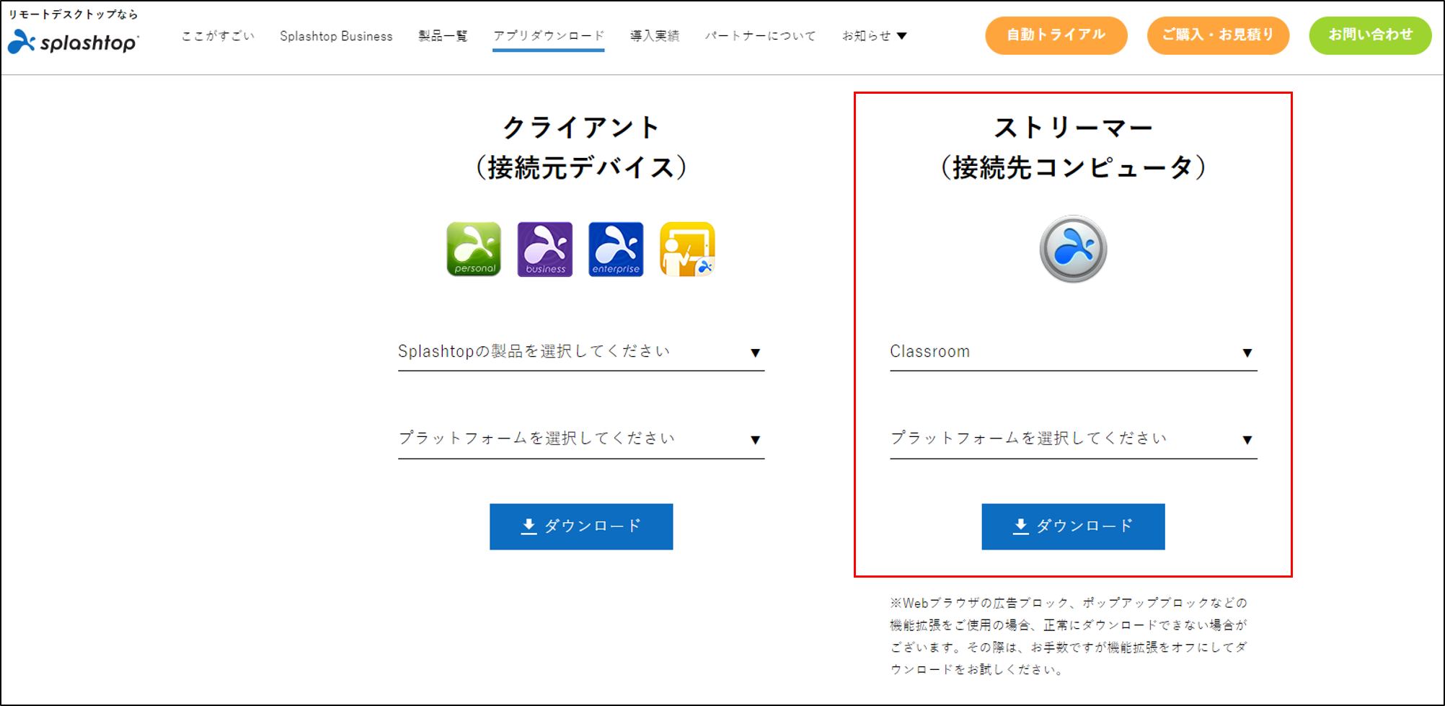The width and height of the screenshot is (1445, 706).
Task: Open パートナーについて in the navigation
Action: [x=761, y=36]
